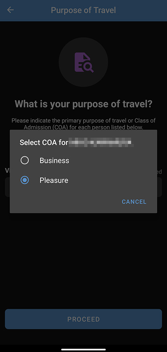Click the magnifier part of document icon
Screen dimensions: 167x352
pyautogui.click(x=89, y=68)
